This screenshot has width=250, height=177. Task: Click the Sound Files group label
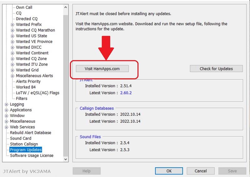[90, 137]
